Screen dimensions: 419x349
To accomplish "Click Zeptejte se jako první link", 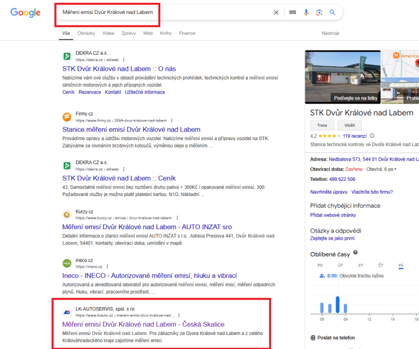I will (332, 238).
